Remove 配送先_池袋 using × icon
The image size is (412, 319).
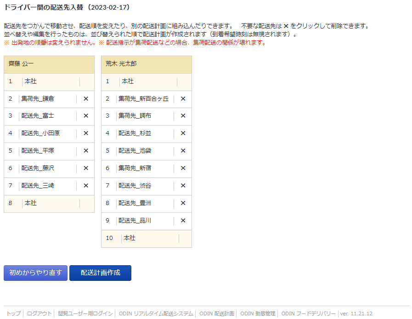coord(183,151)
